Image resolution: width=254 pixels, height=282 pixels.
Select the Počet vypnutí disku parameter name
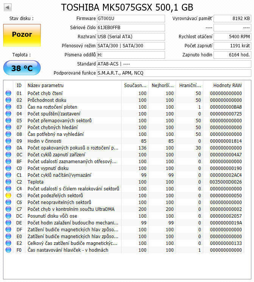pyautogui.click(x=48, y=168)
